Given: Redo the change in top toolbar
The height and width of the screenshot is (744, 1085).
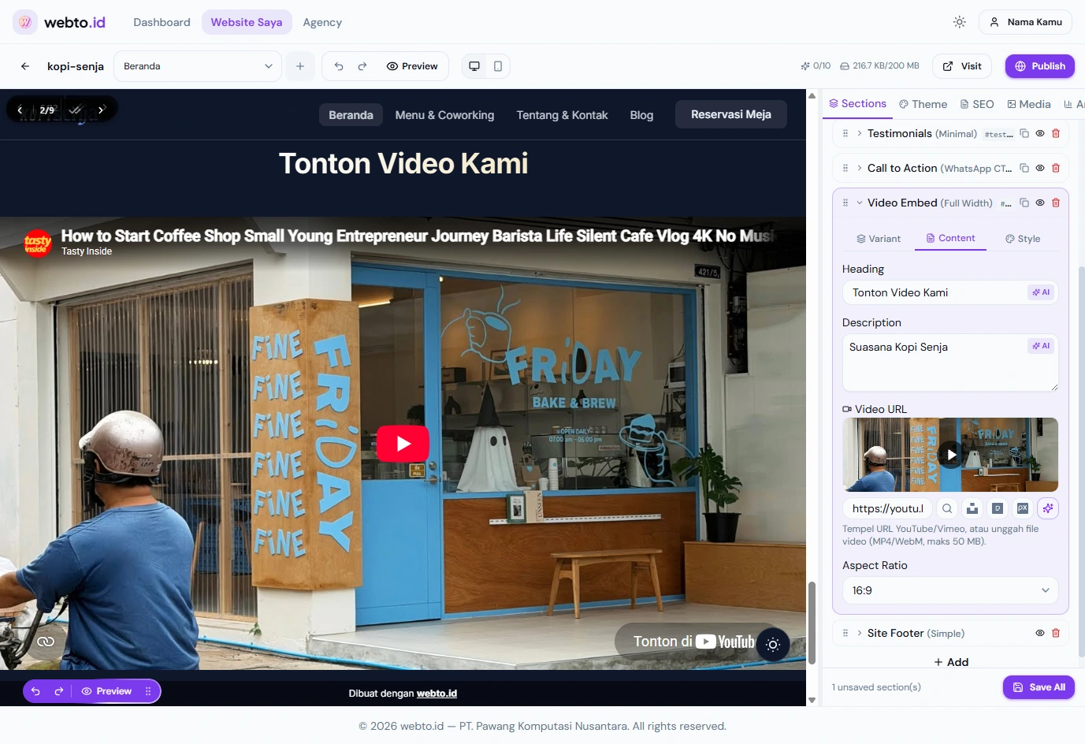Looking at the screenshot, I should (x=362, y=66).
